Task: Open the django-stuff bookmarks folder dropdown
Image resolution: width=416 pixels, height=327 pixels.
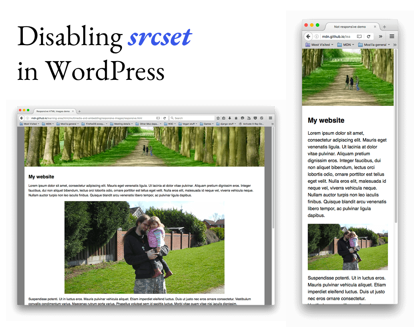Action: [227, 124]
